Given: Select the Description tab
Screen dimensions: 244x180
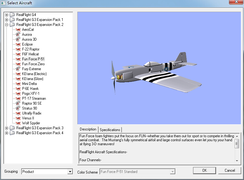Looking at the screenshot, I should point(88,129).
